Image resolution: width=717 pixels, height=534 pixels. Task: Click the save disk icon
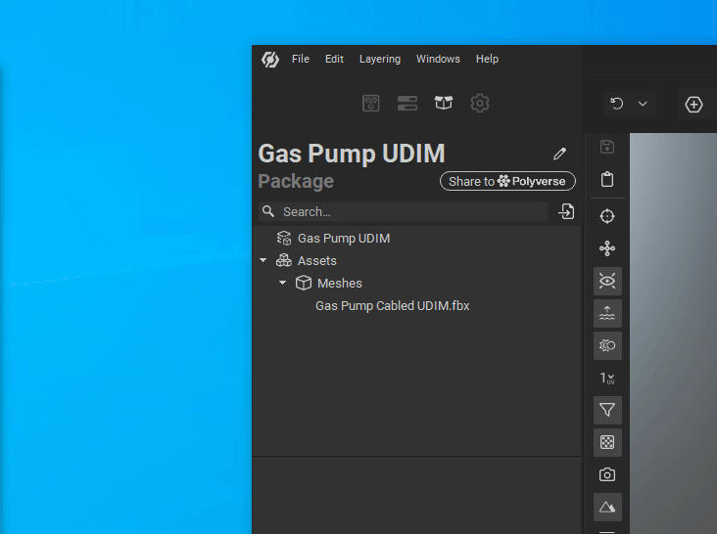607,147
